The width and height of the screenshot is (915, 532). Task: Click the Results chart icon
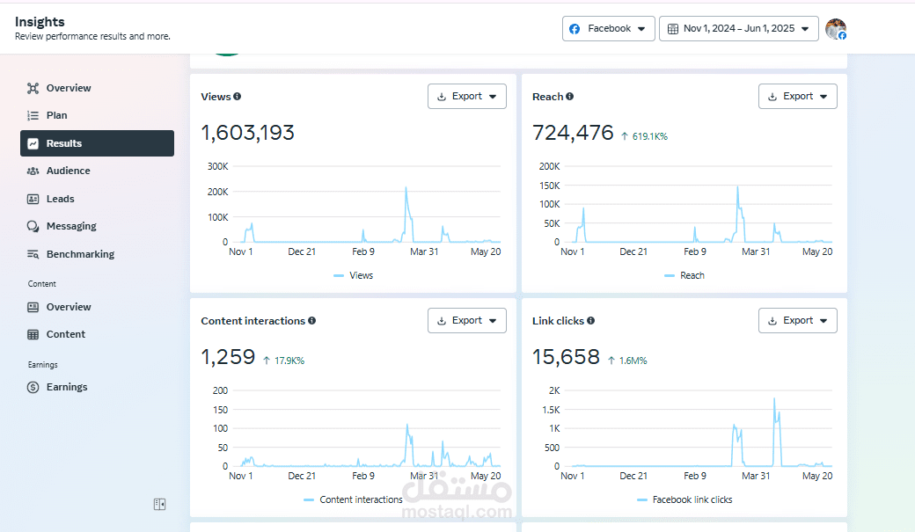click(x=33, y=143)
